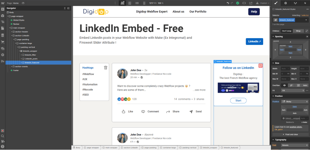
Task: Undo the last change
Action: coord(228,3)
